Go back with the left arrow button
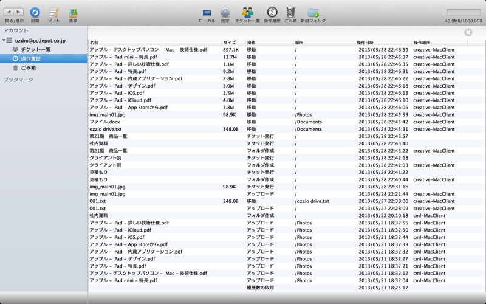The width and height of the screenshot is (486, 304). (x=9, y=12)
